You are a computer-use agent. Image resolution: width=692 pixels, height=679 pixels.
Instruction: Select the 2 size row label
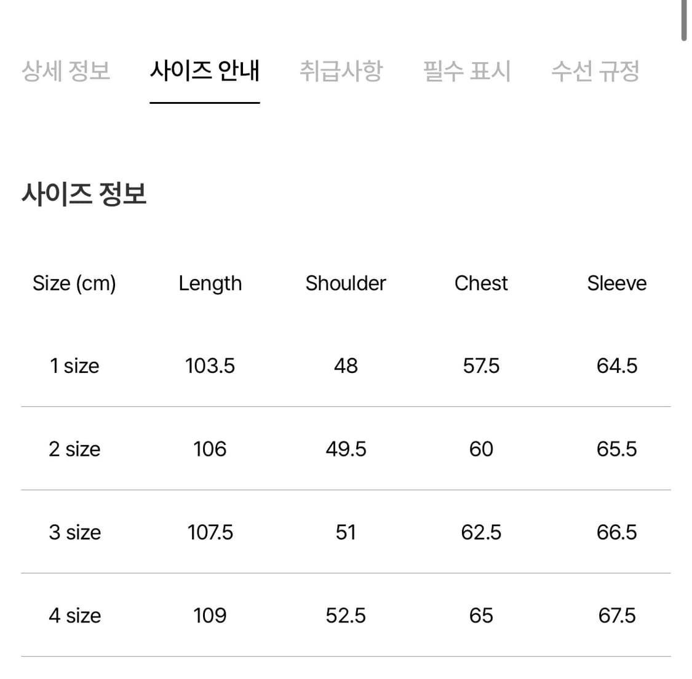[x=74, y=449]
